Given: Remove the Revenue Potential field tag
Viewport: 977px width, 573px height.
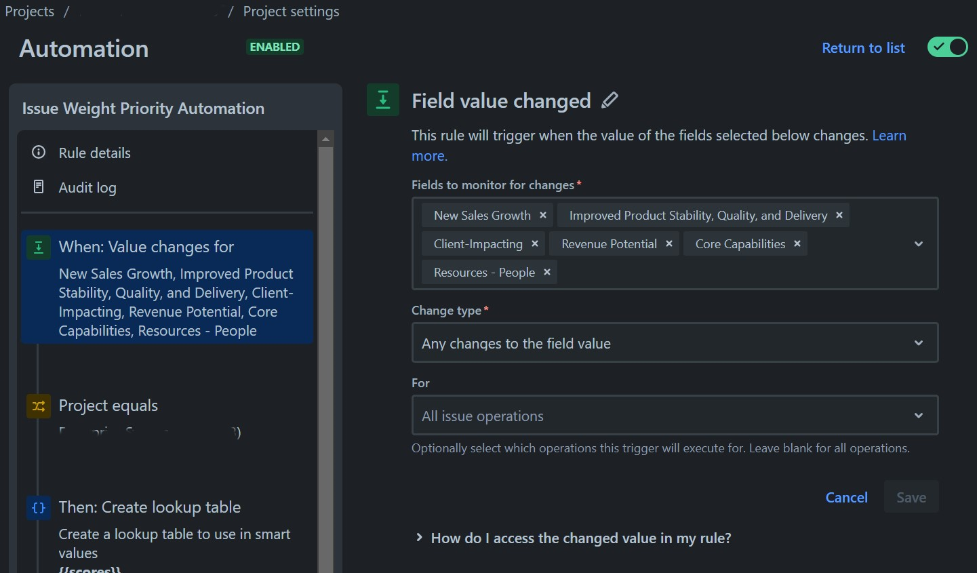Looking at the screenshot, I should [669, 243].
